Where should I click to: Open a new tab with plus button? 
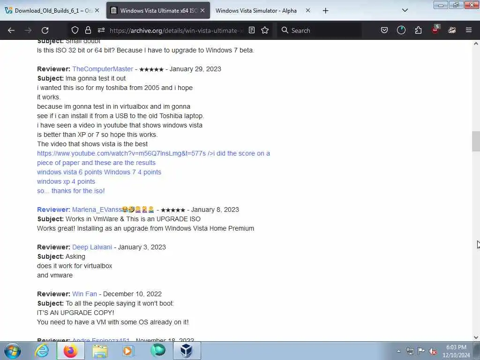(x=325, y=11)
